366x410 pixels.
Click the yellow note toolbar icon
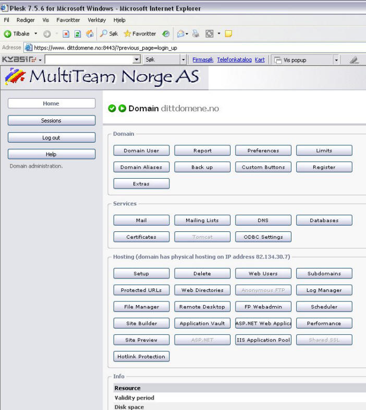click(228, 34)
